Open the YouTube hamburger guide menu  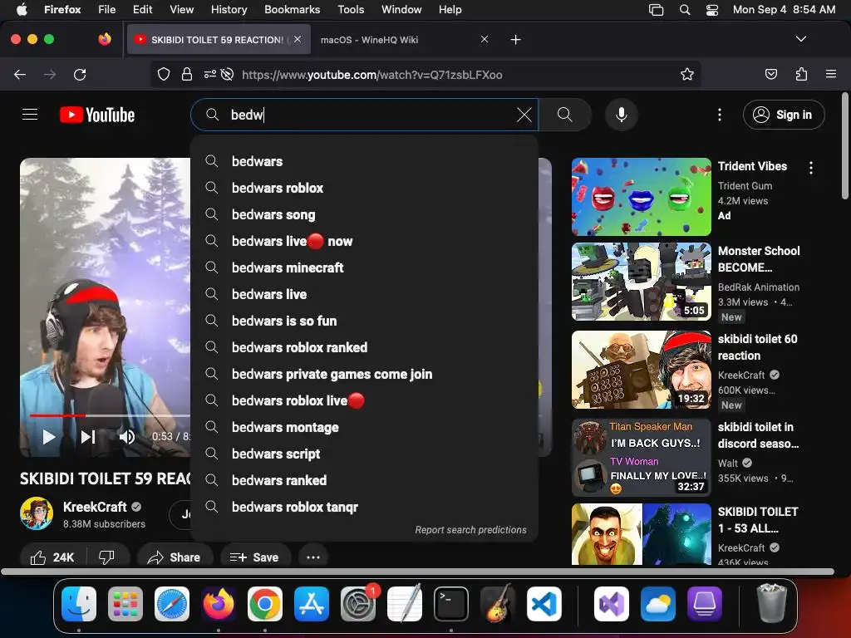[x=30, y=115]
